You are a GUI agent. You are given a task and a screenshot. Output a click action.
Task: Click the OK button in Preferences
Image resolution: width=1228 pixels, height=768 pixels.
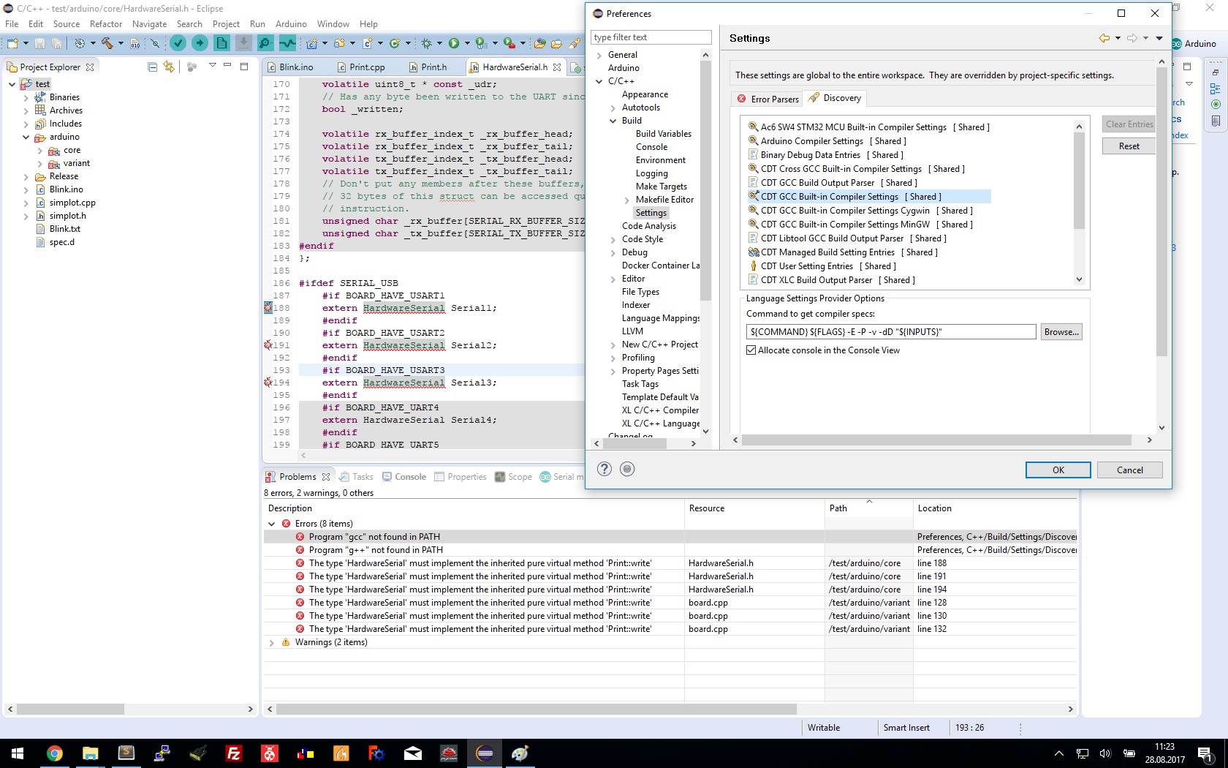point(1058,470)
